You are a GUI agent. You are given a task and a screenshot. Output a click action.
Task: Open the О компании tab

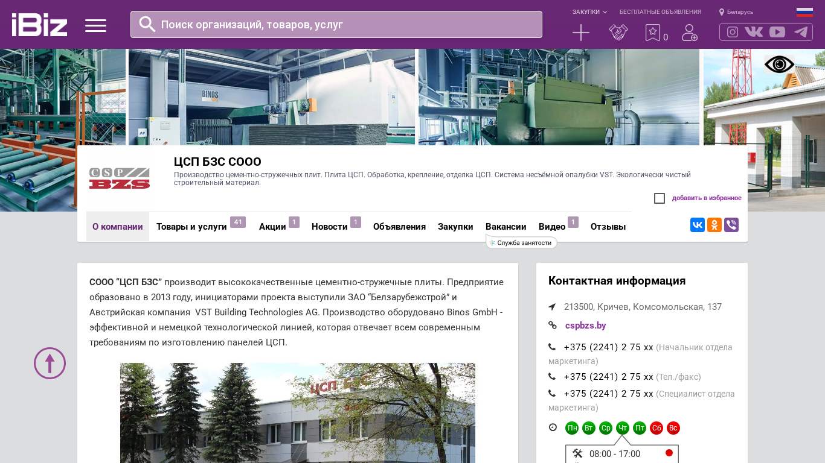click(x=118, y=227)
